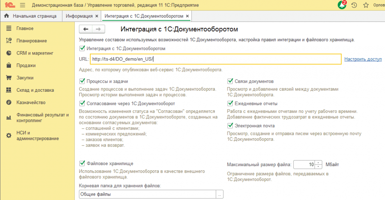Click the Мбайт unit label
The width and height of the screenshot is (385, 200).
coord(332,164)
